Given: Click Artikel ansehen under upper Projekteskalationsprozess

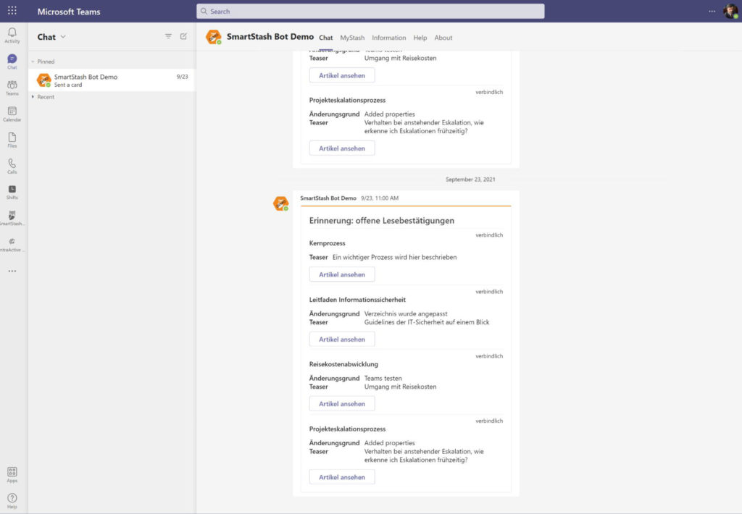Looking at the screenshot, I should point(342,148).
